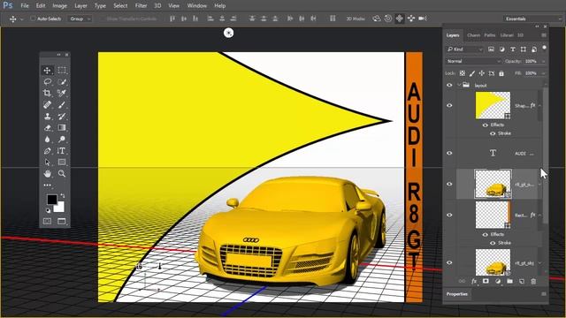Open the Auto-Select Group dropdown
The image size is (566, 318).
pos(80,19)
